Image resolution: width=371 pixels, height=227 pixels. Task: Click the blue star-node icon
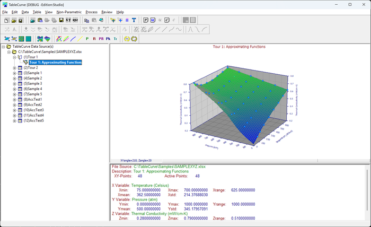(x=120, y=20)
